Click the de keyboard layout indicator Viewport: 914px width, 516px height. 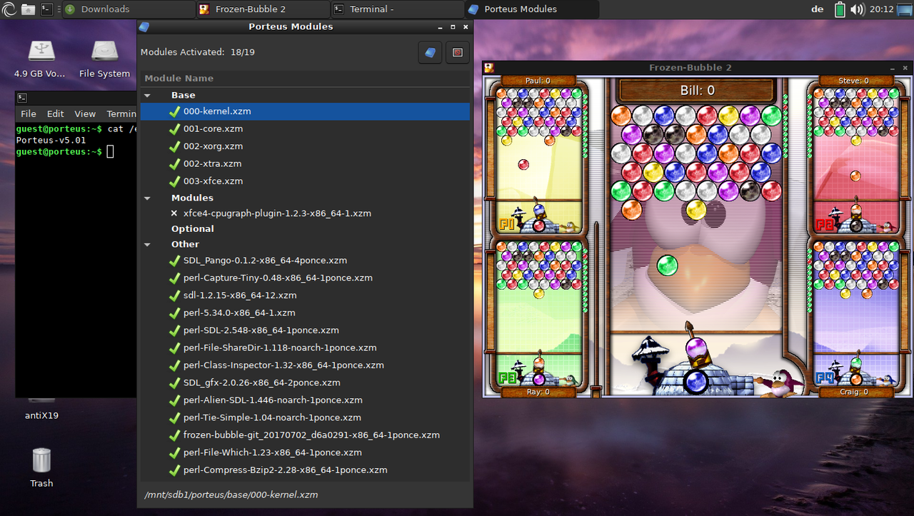pyautogui.click(x=818, y=9)
